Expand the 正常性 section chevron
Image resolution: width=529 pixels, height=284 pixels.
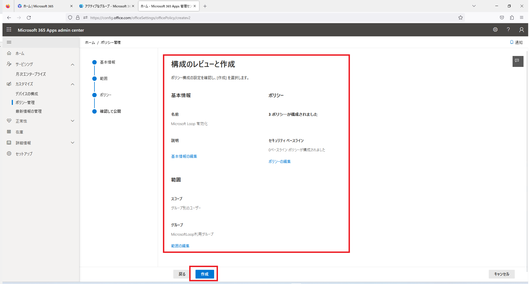tap(73, 121)
